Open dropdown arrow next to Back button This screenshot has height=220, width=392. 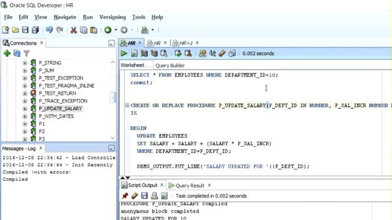pos(116,30)
